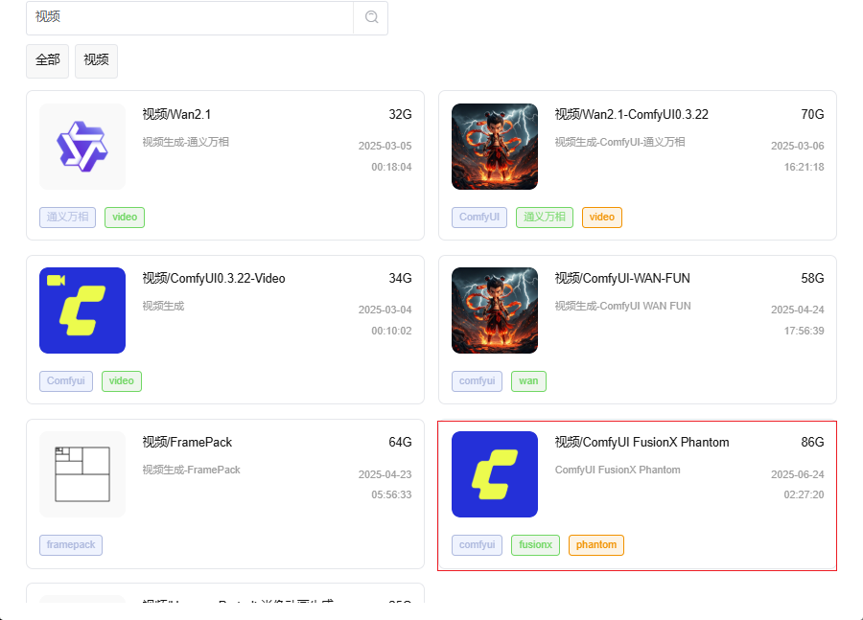Click the 32G size on Wan2.1 card
This screenshot has height=620, width=863.
click(400, 114)
